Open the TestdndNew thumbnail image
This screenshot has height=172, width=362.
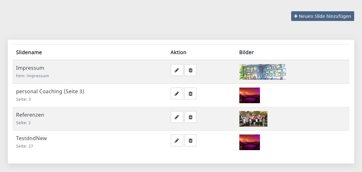250,142
